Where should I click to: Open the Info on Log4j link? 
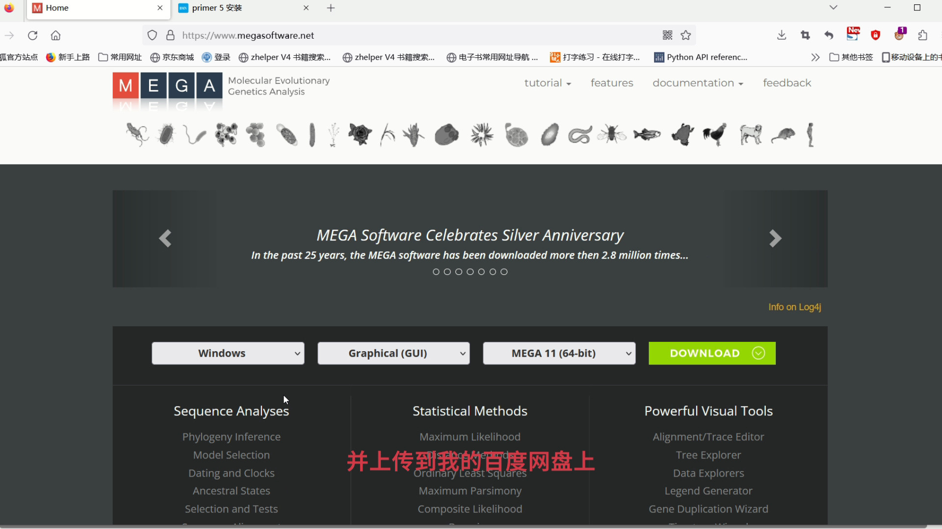click(x=794, y=307)
